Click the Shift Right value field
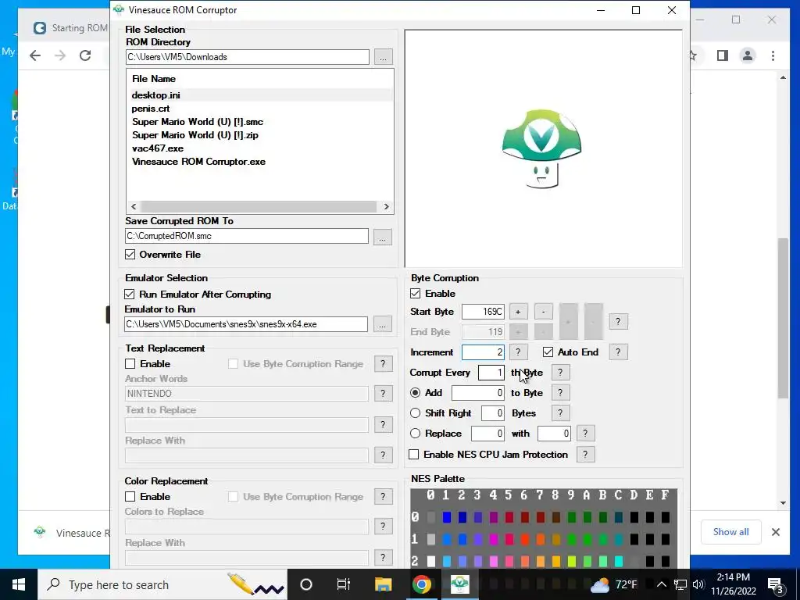This screenshot has width=800, height=600. tap(493, 413)
